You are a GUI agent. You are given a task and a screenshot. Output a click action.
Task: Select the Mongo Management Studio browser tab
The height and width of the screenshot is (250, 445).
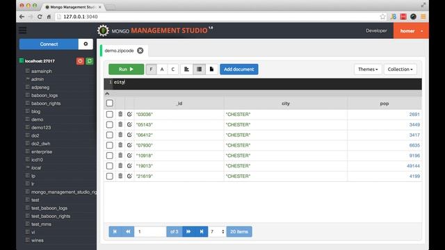pyautogui.click(x=72, y=7)
